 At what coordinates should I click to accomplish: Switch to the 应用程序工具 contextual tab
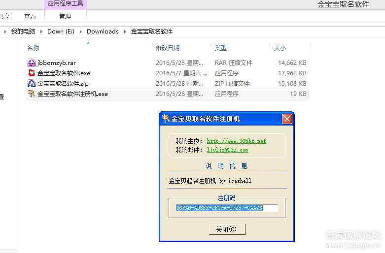[65, 4]
